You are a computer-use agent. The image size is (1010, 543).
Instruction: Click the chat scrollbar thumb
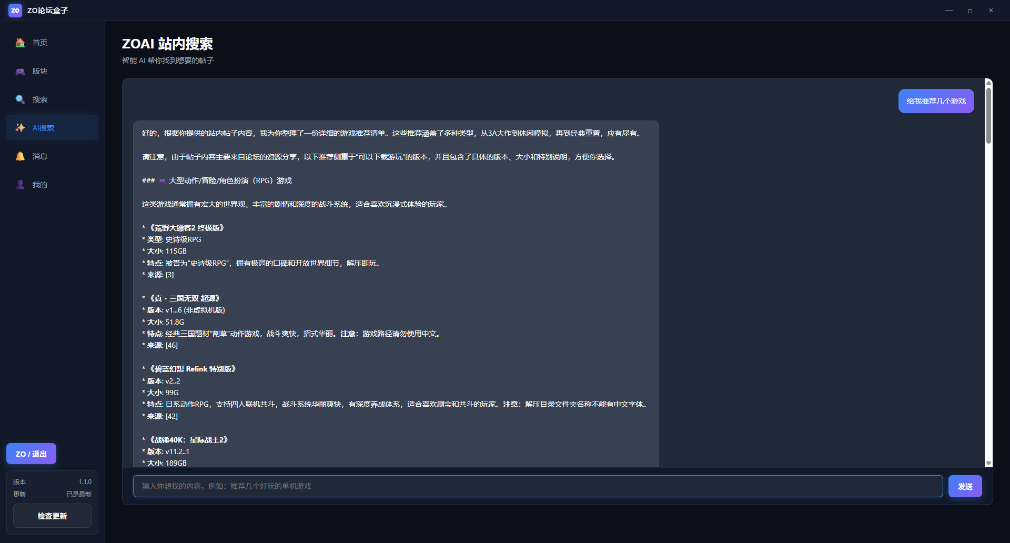tap(988, 115)
